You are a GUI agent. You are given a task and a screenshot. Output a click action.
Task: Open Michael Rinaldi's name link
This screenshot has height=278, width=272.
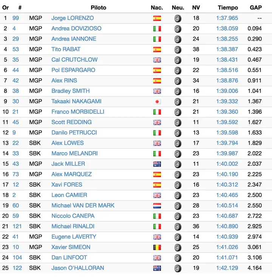73,226
